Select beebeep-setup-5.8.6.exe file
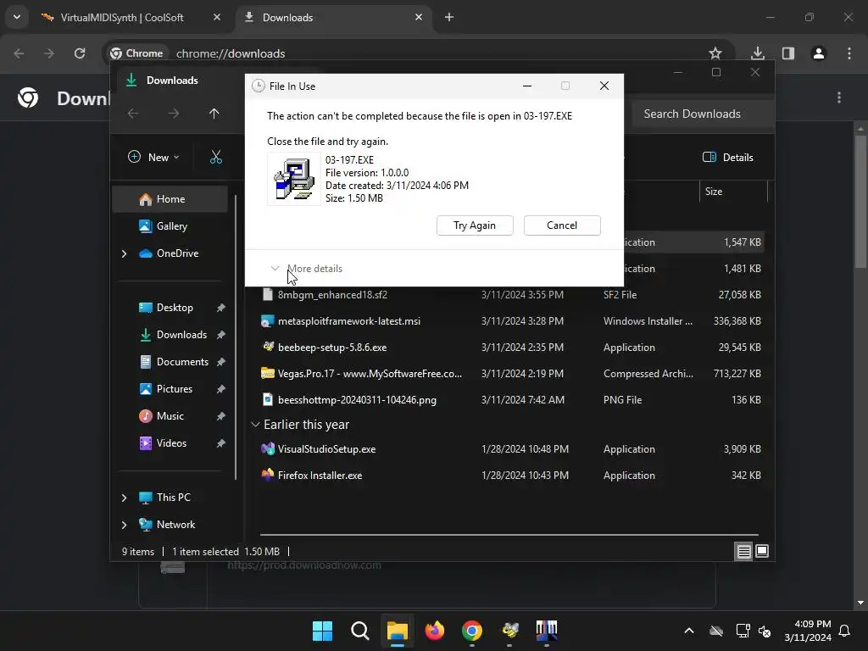The image size is (868, 651). point(510,347)
